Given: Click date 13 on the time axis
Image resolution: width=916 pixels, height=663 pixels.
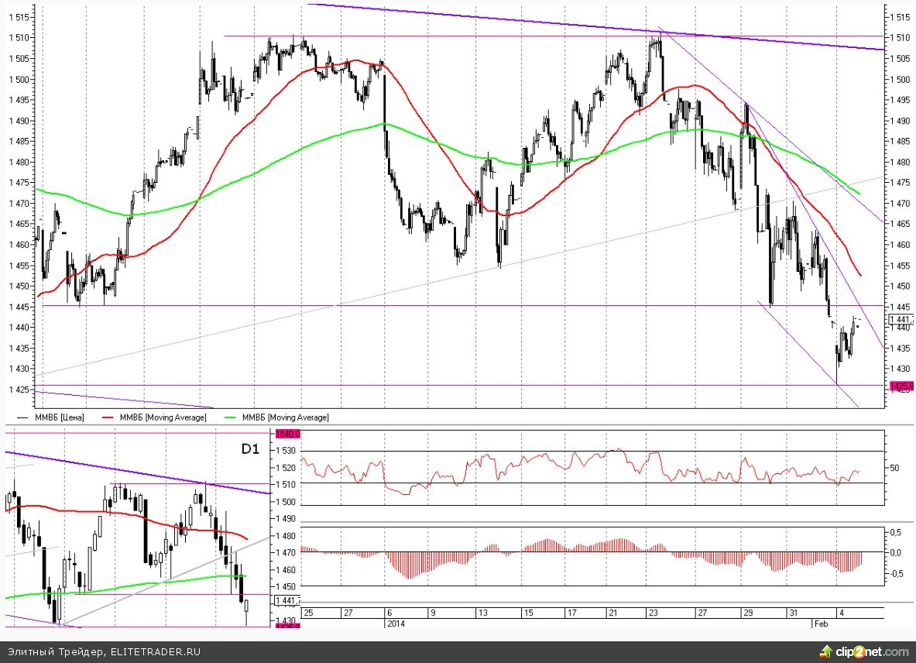Looking at the screenshot, I should 482,613.
